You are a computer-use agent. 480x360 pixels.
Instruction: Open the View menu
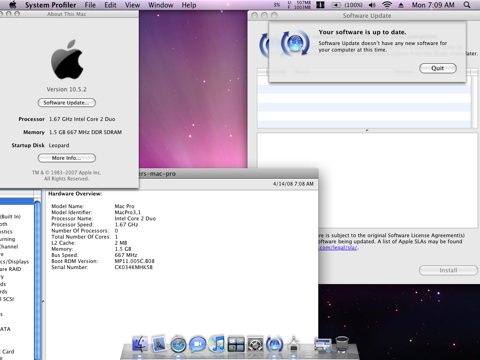(x=133, y=5)
